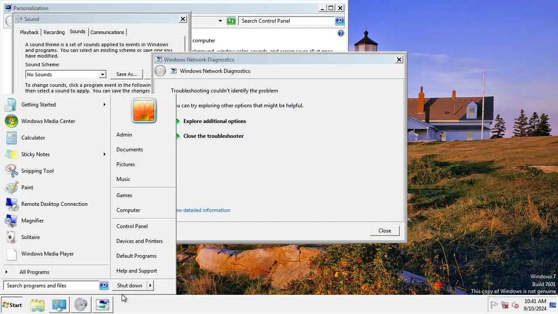
Task: Launch Windows Media Center icon
Action: (11, 121)
